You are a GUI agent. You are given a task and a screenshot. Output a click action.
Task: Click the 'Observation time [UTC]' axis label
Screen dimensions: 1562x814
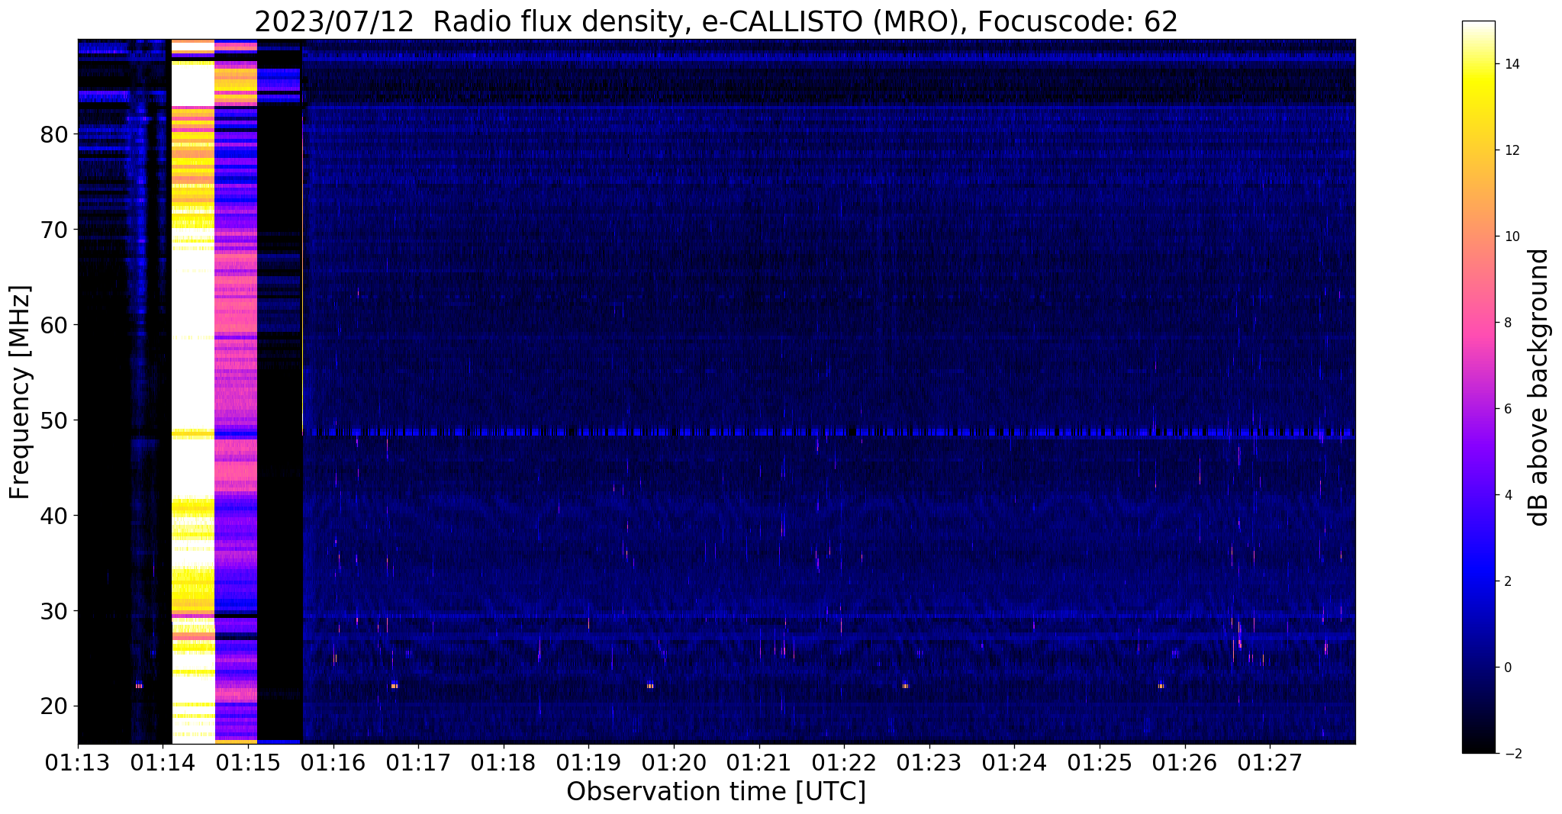click(716, 791)
